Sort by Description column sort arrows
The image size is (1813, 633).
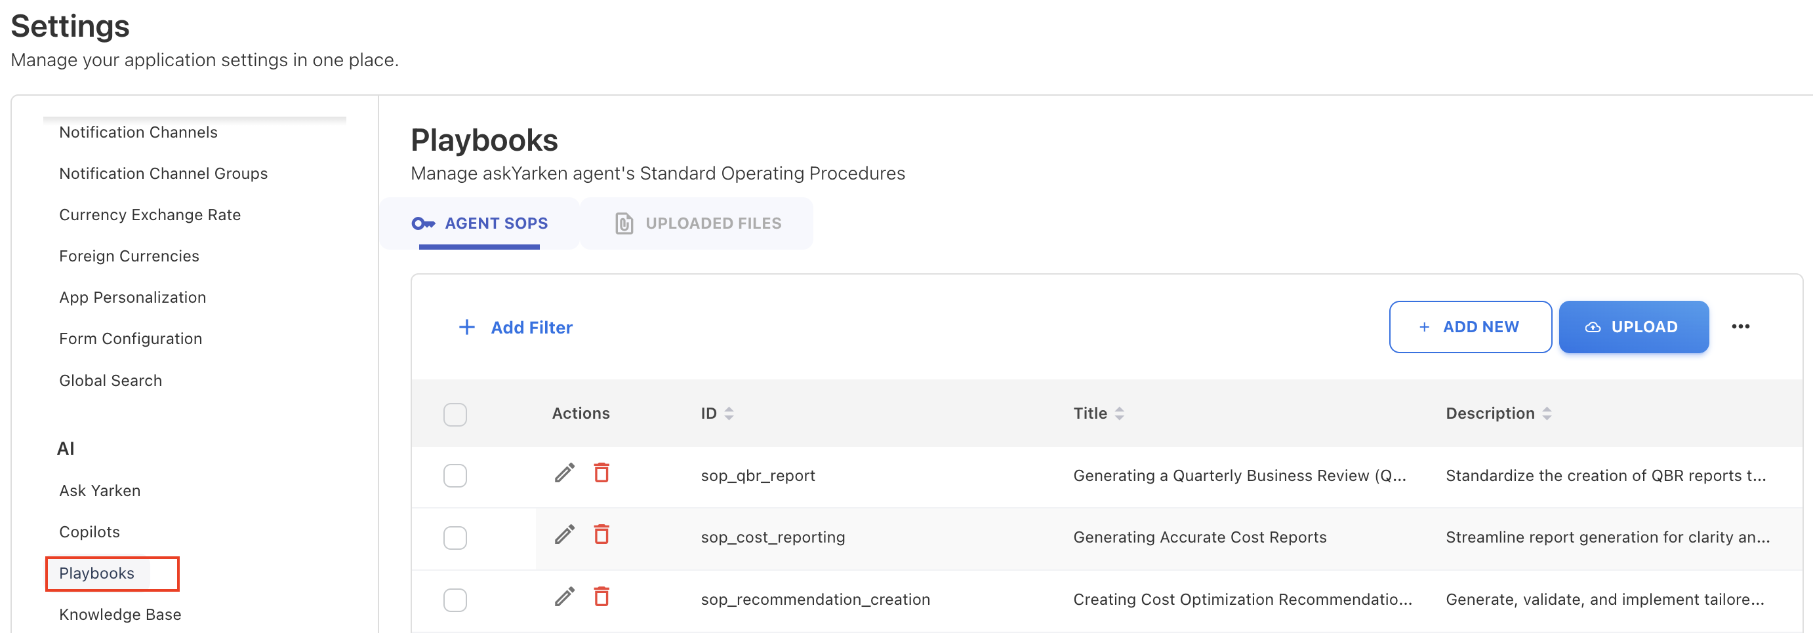(x=1546, y=413)
